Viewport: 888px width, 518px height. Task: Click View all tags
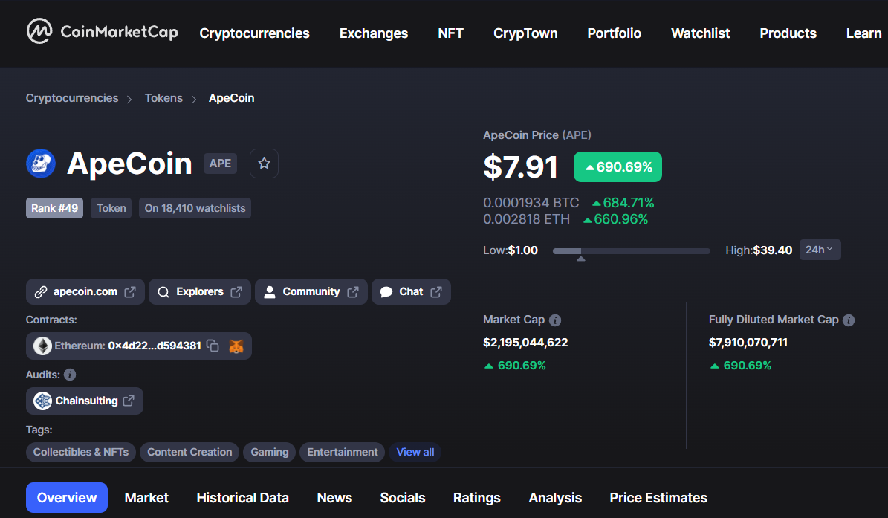click(415, 452)
